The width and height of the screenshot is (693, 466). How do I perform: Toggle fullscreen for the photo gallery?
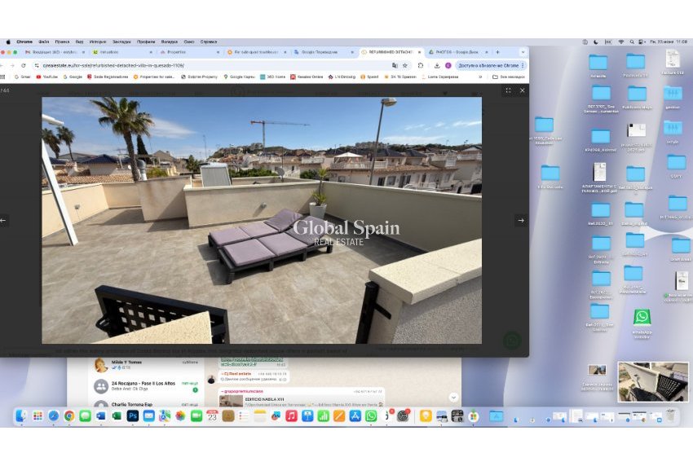(x=508, y=90)
